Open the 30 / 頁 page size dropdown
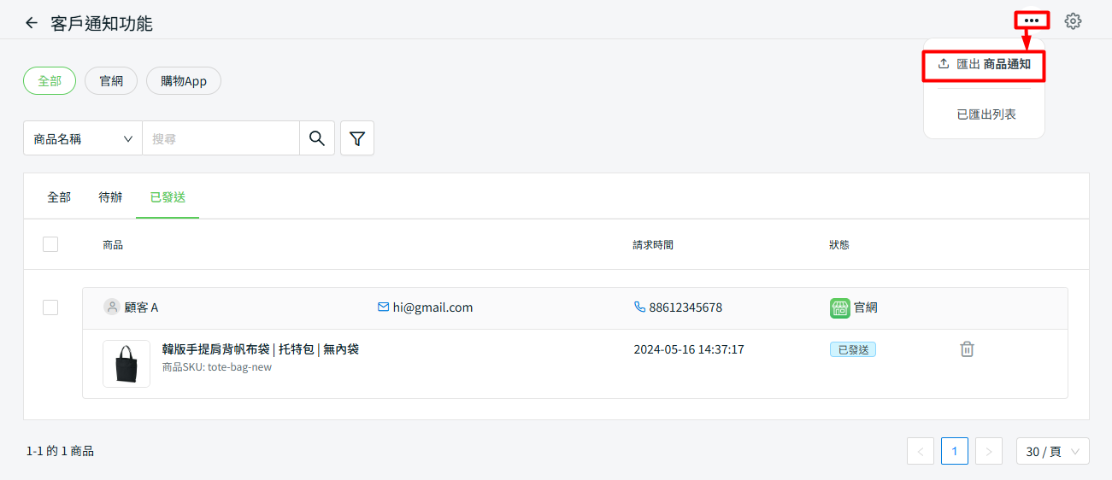This screenshot has height=480, width=1112. tap(1052, 451)
